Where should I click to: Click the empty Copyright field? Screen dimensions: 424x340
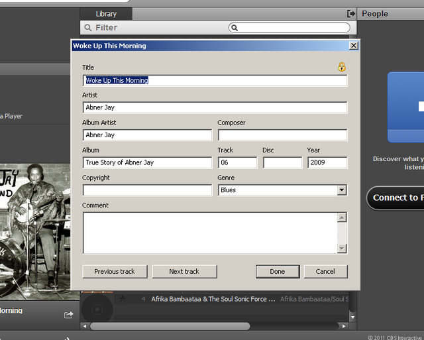pyautogui.click(x=147, y=190)
